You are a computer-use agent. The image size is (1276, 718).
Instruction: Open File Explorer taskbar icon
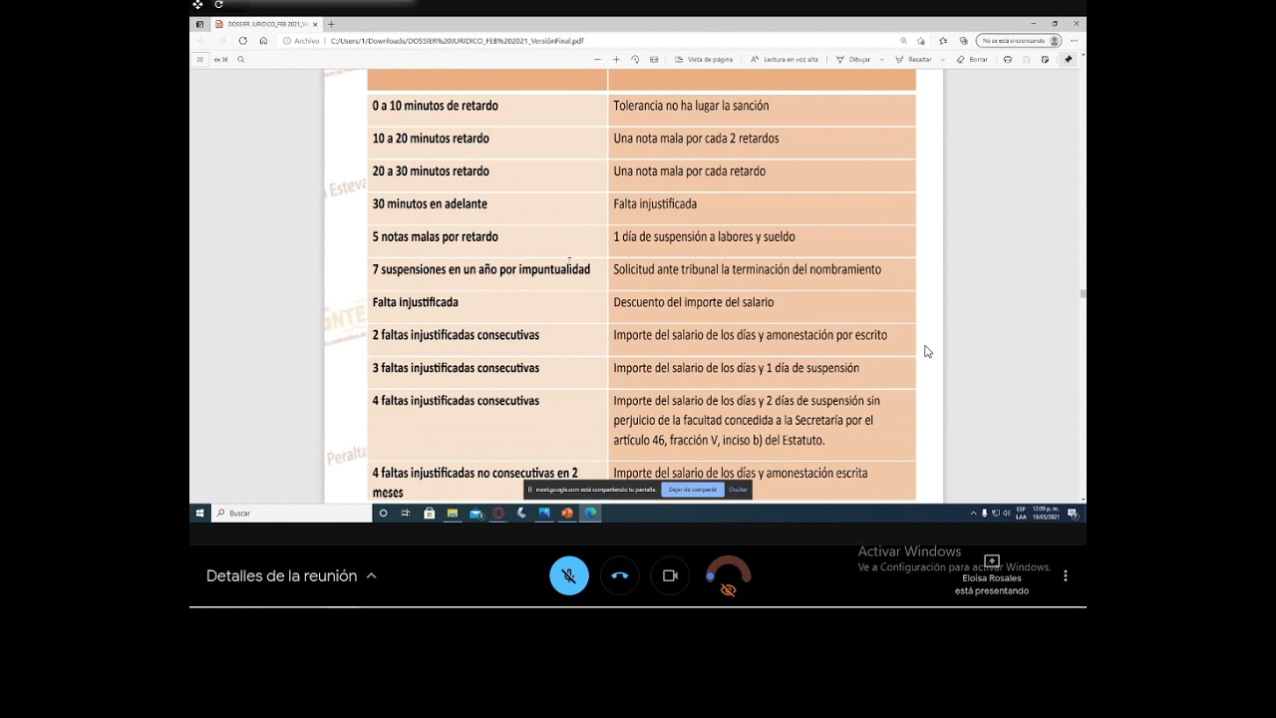click(452, 513)
